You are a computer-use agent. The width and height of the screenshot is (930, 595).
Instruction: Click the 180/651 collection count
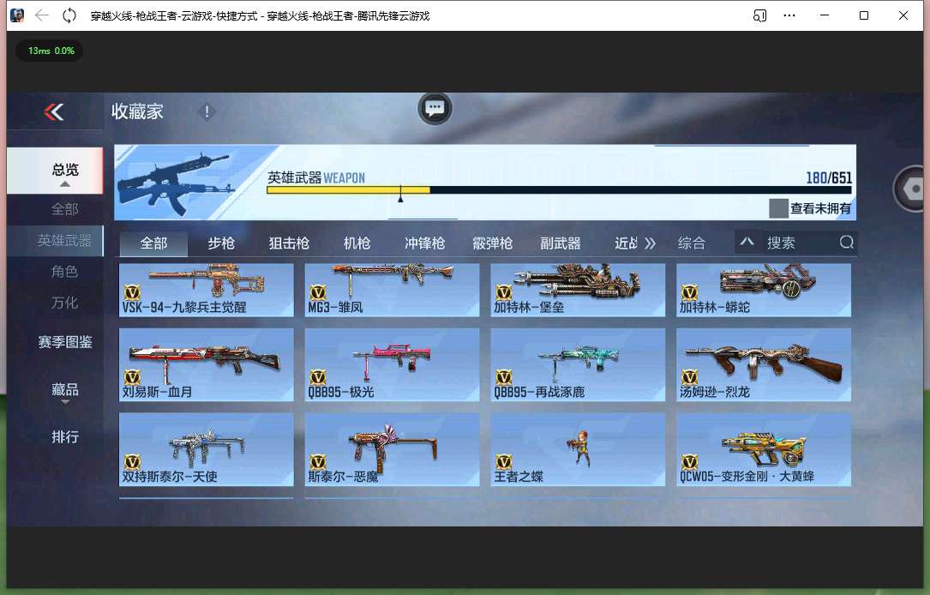point(829,177)
